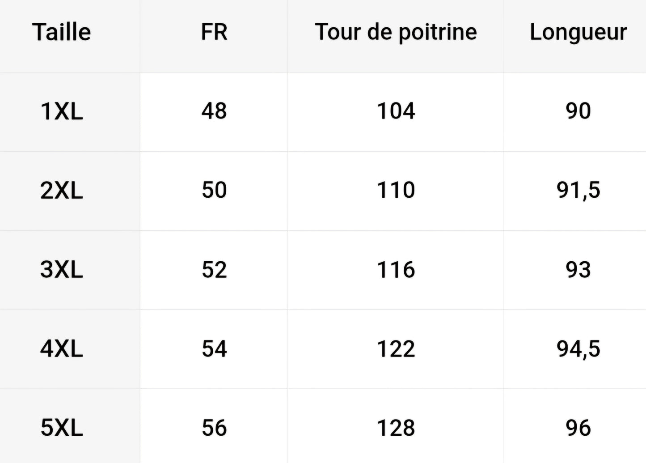Click chest measurement value 122
Image resolution: width=646 pixels, height=463 pixels.
(396, 348)
